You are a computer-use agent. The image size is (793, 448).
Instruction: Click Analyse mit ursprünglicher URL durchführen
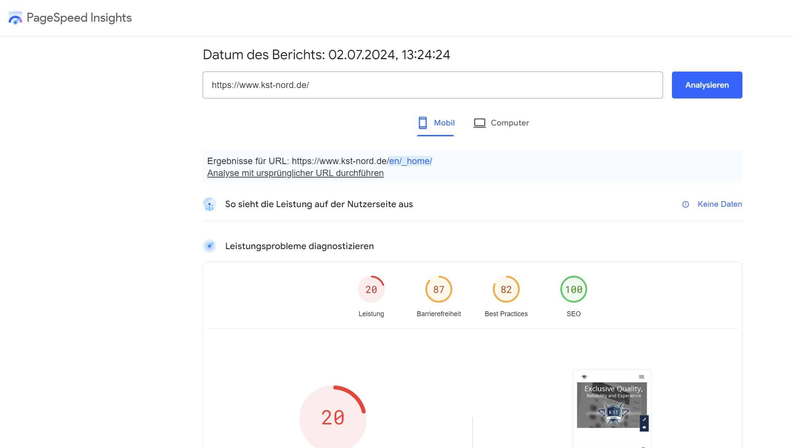tap(295, 173)
